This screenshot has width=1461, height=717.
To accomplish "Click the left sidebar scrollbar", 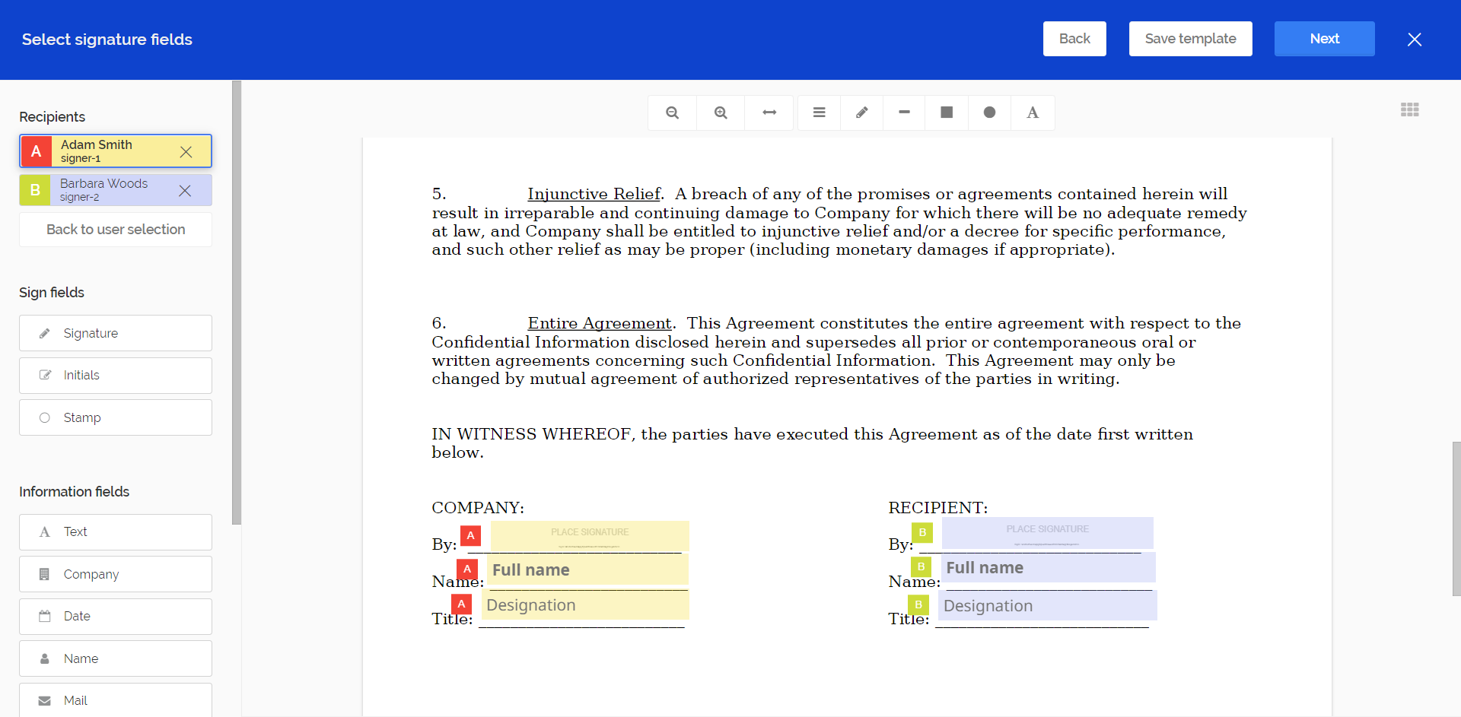I will point(237,304).
